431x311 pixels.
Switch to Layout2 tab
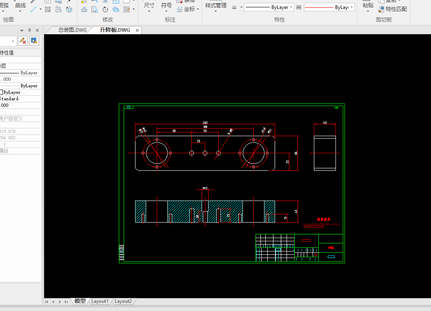click(123, 301)
